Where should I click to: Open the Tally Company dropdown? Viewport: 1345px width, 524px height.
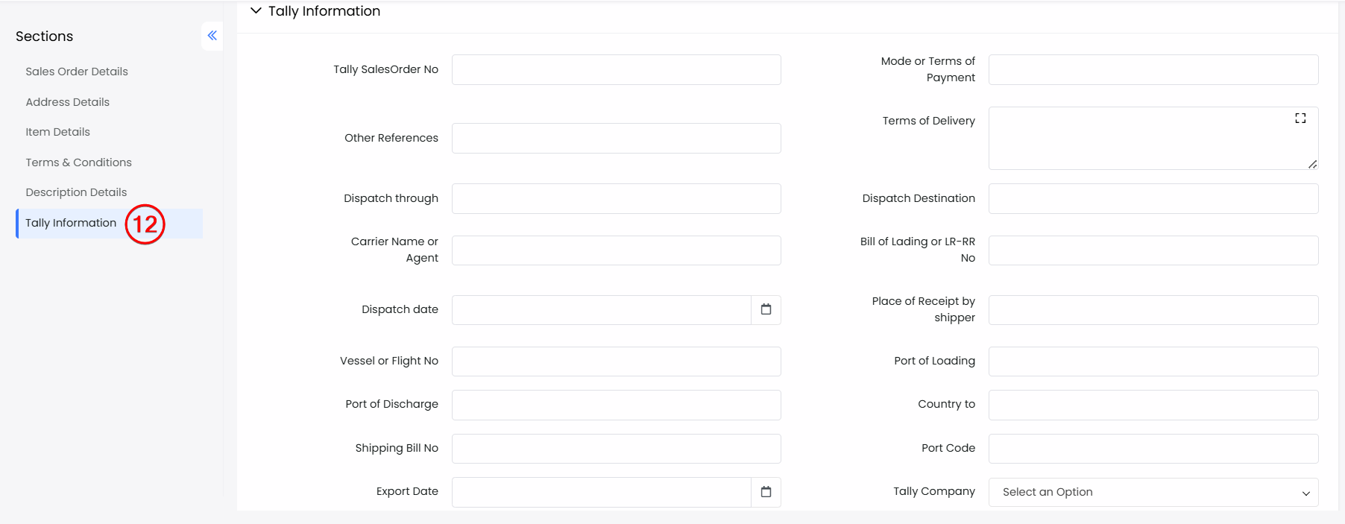tap(1153, 492)
